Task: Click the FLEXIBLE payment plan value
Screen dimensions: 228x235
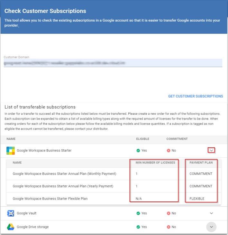Action: (197, 199)
